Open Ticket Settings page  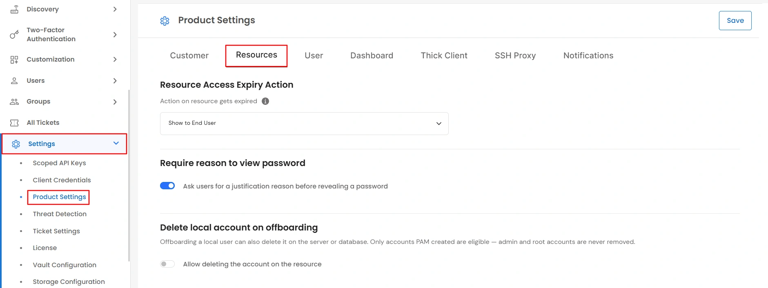point(56,231)
